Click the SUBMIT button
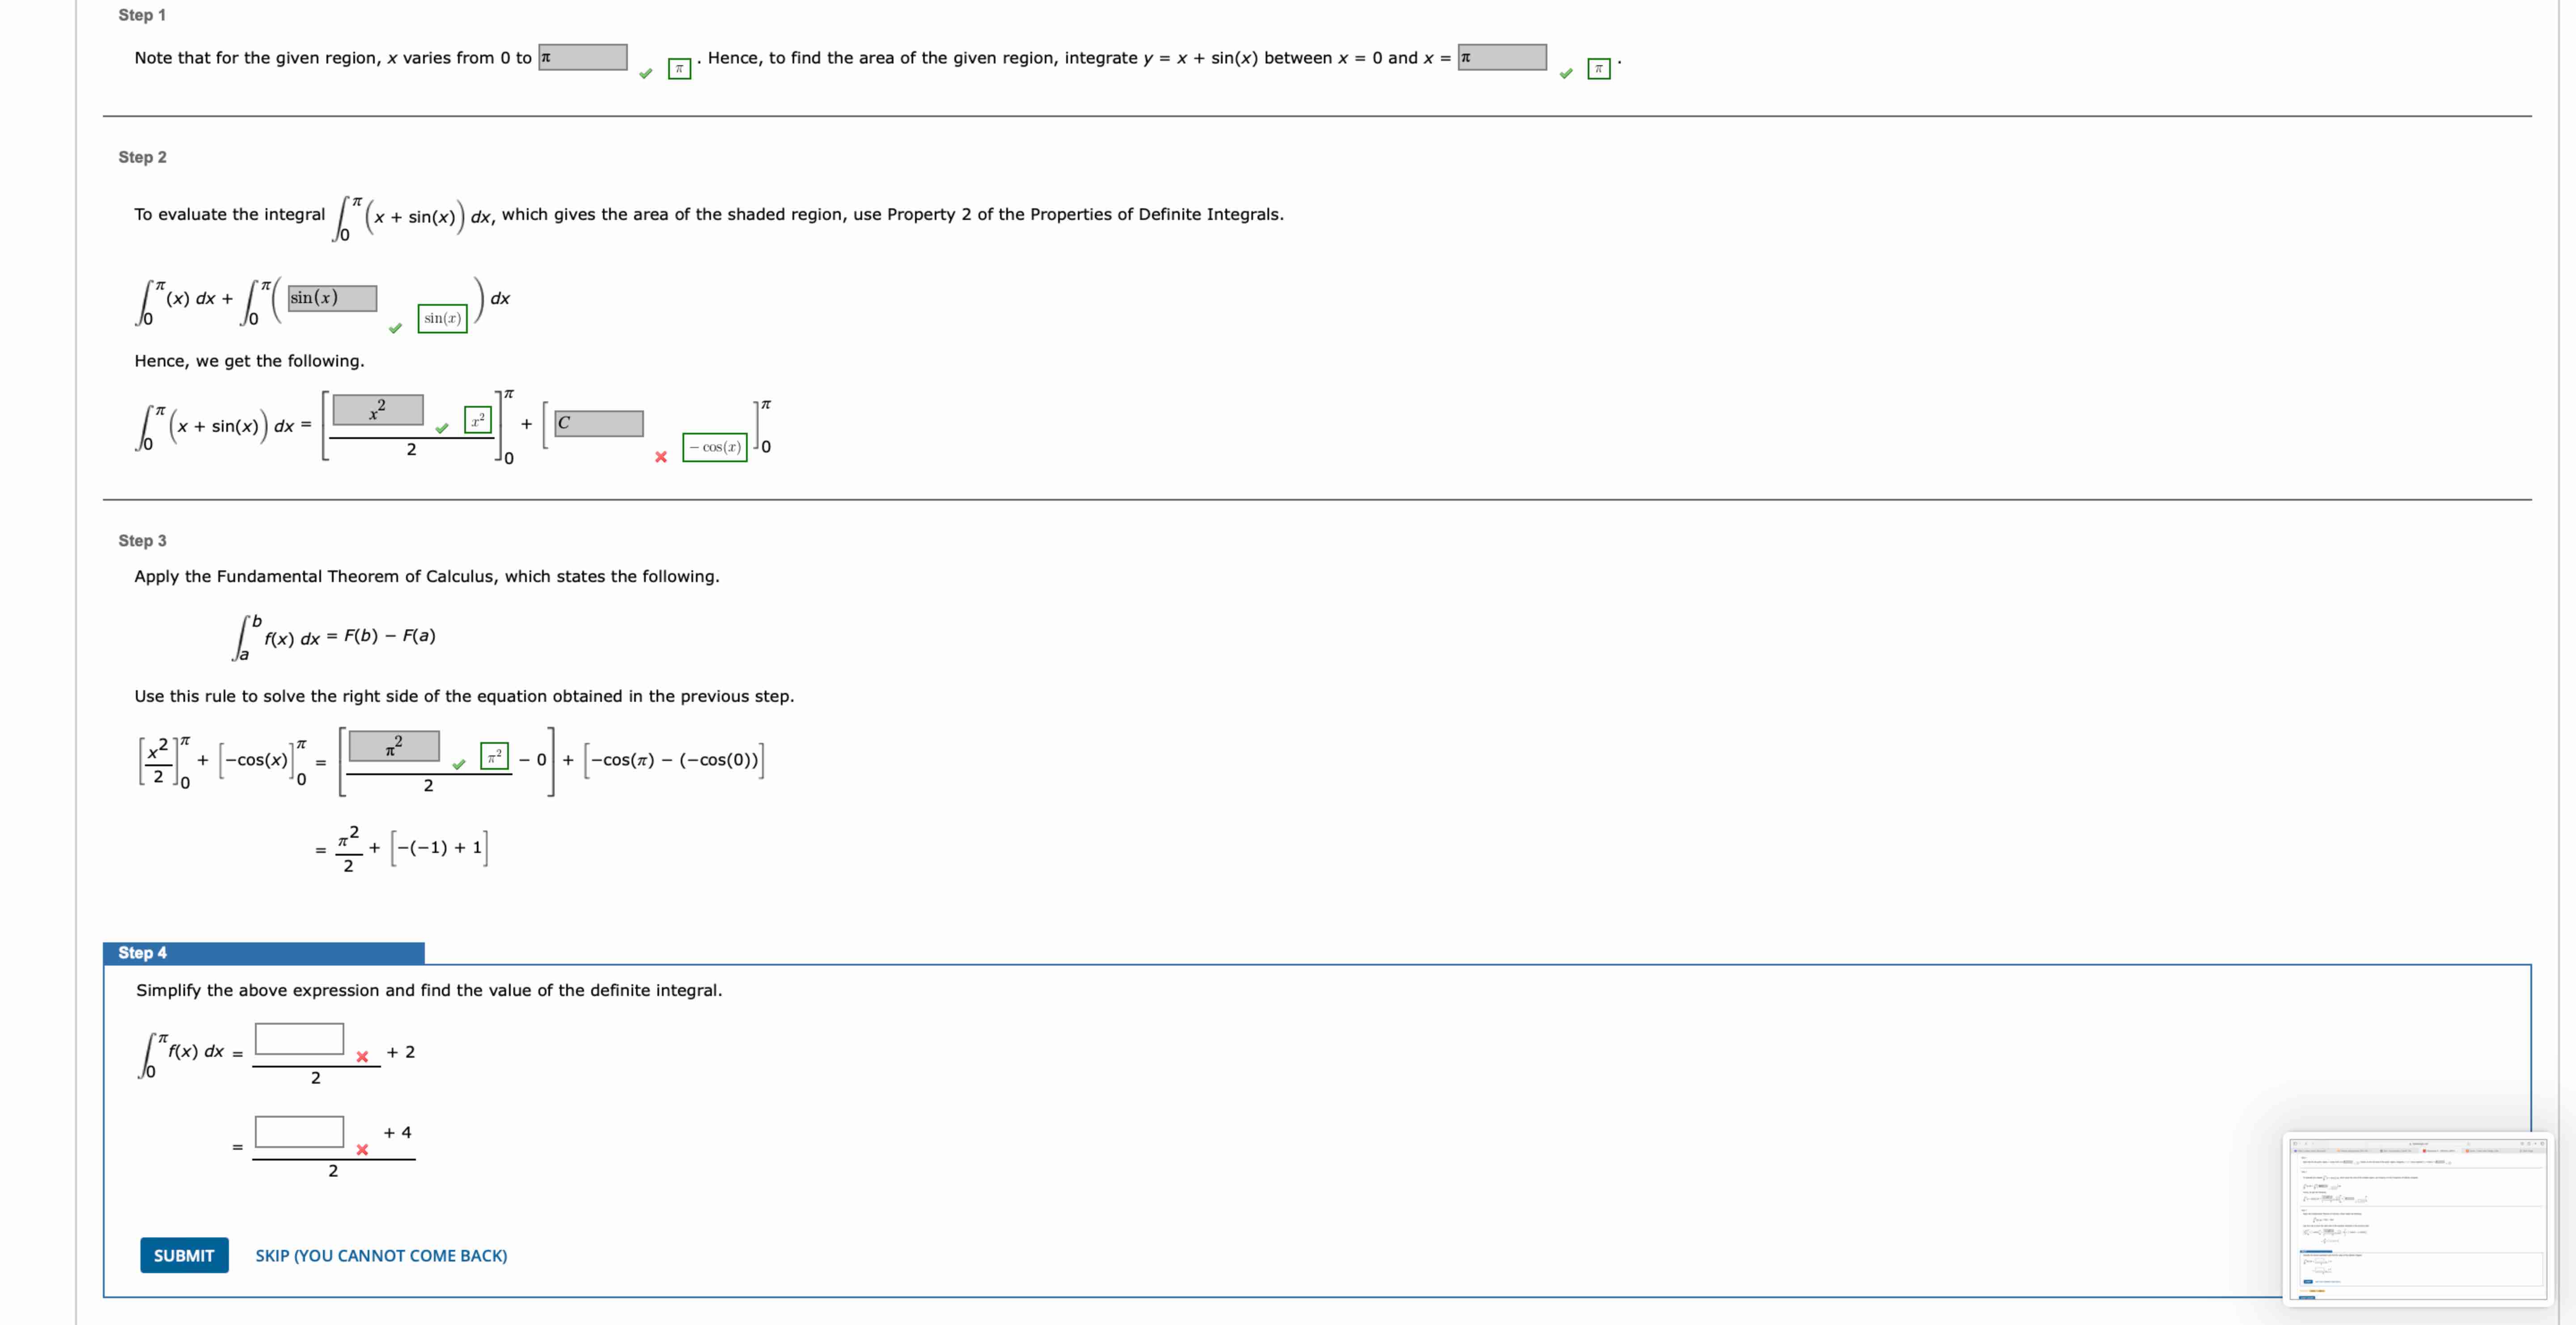This screenshot has width=2576, height=1325. click(x=183, y=1256)
